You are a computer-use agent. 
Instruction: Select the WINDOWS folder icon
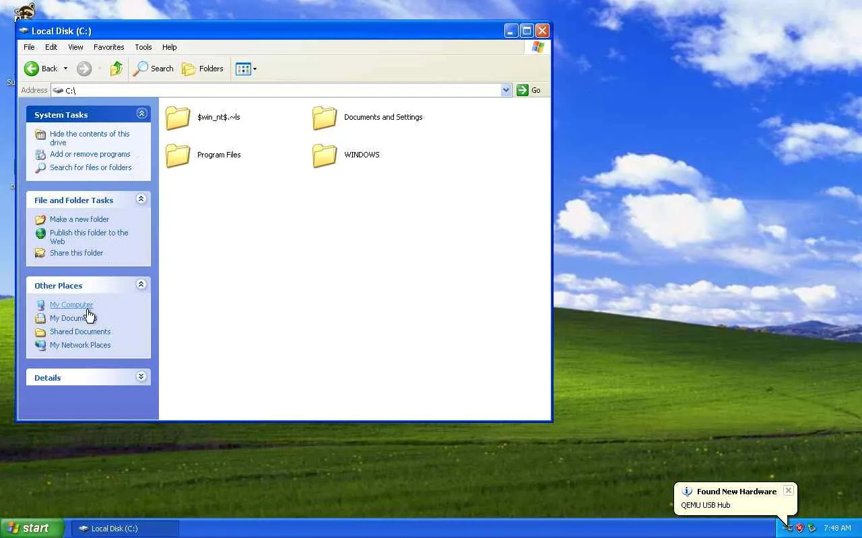tap(325, 155)
